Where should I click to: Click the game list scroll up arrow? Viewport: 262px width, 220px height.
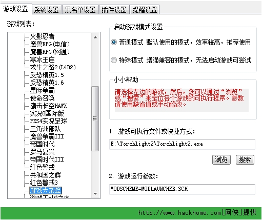coord(95,37)
